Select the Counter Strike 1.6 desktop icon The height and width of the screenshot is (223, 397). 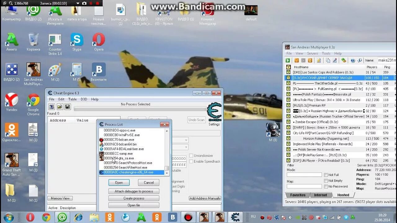[x=55, y=44]
